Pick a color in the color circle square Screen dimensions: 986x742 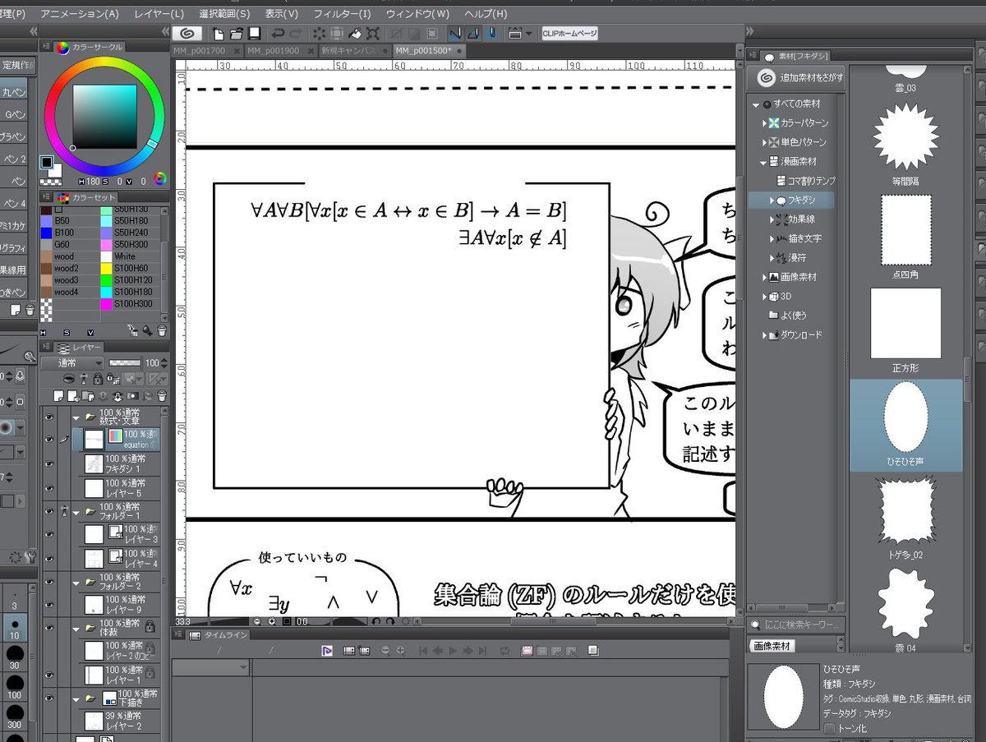pyautogui.click(x=105, y=117)
